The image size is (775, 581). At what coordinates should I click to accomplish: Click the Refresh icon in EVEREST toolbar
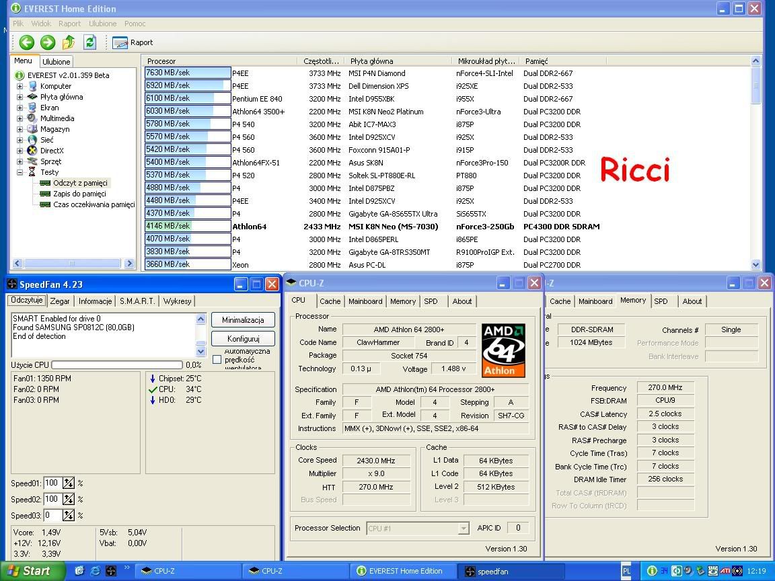(90, 42)
